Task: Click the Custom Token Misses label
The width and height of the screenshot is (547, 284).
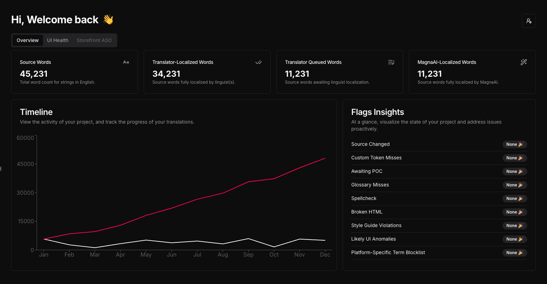Action: (376, 158)
